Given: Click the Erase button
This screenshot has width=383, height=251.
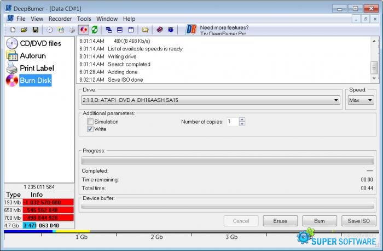Looking at the screenshot, I should click(280, 221).
